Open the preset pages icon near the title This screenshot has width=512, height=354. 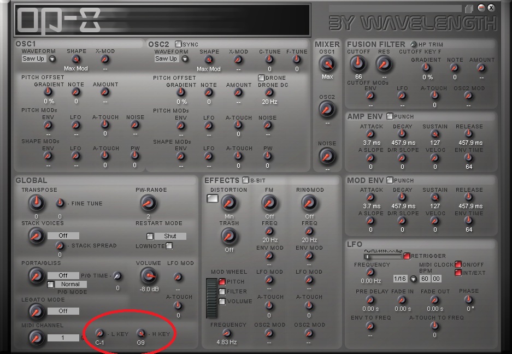pos(468,8)
